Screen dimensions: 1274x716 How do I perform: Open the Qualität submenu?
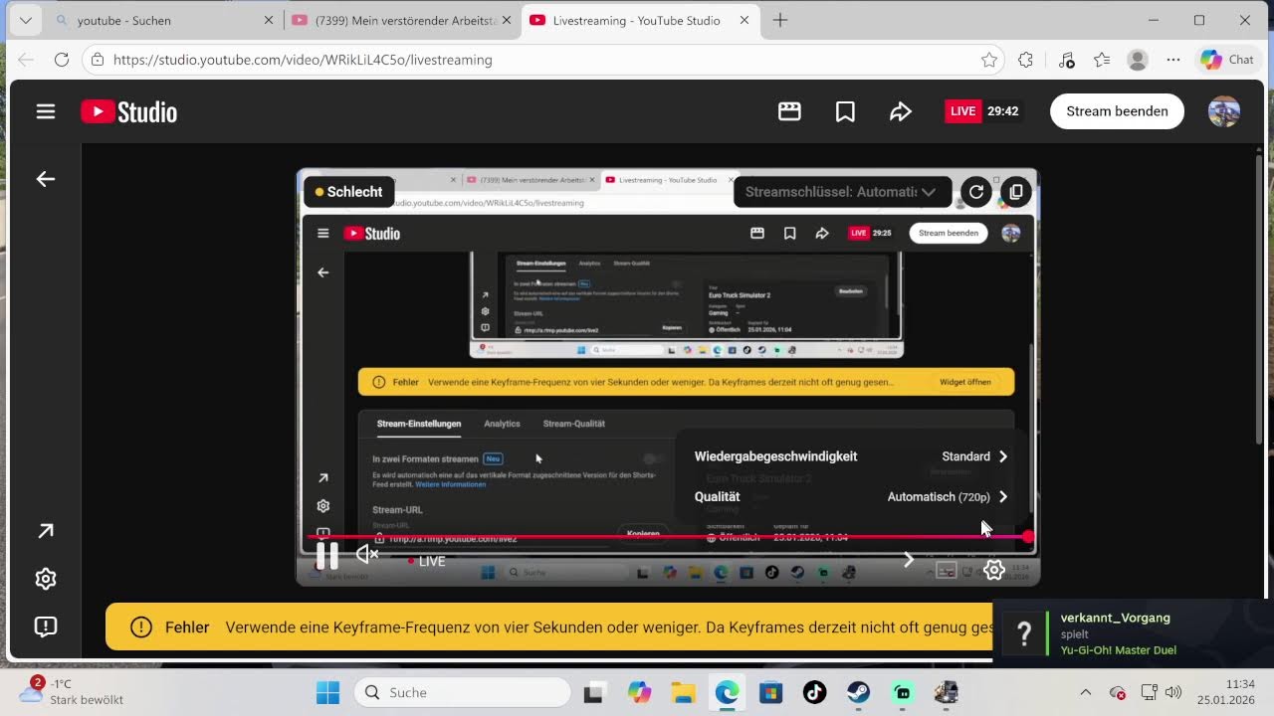852,496
